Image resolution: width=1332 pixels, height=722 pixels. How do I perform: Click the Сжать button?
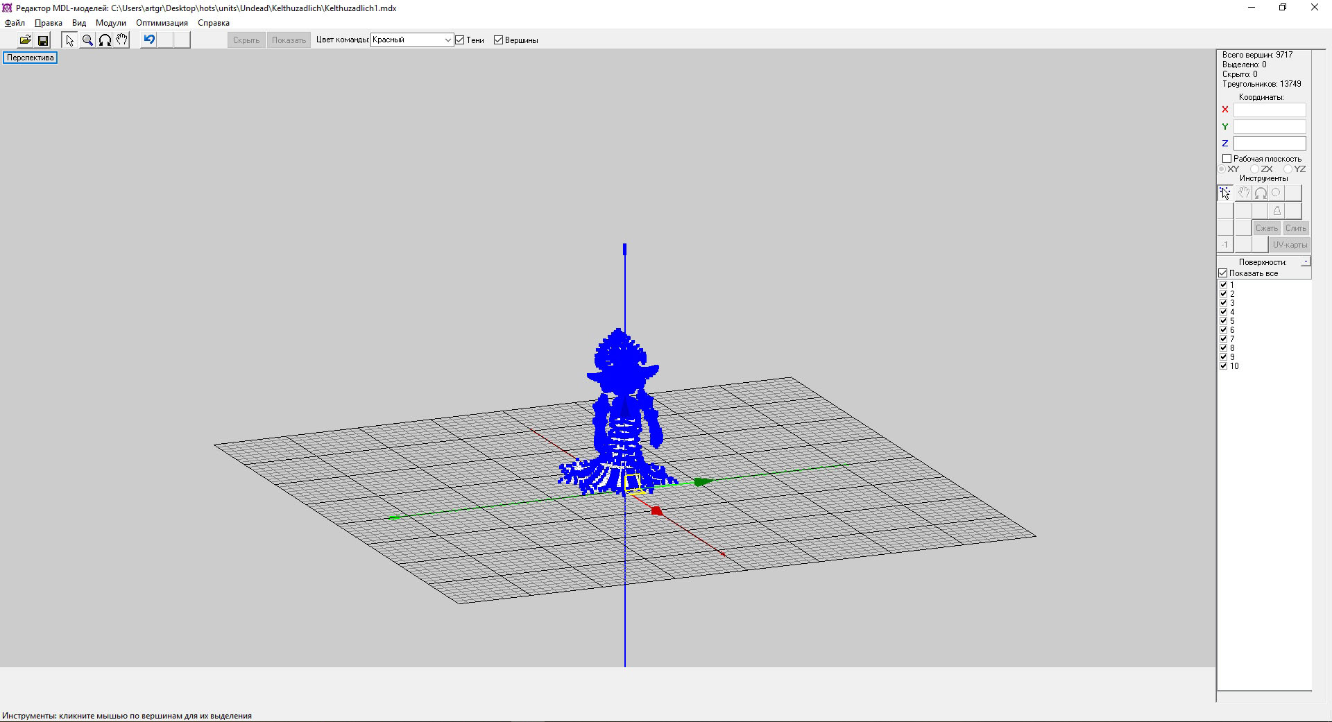[1266, 228]
